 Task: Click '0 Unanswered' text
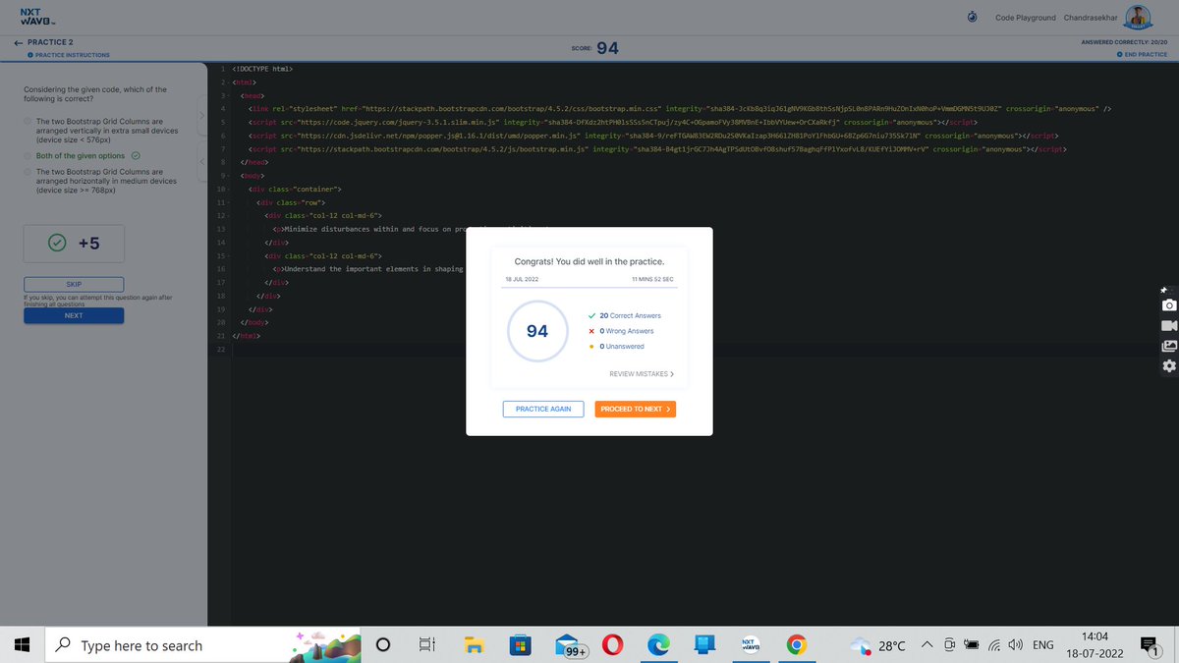click(621, 346)
